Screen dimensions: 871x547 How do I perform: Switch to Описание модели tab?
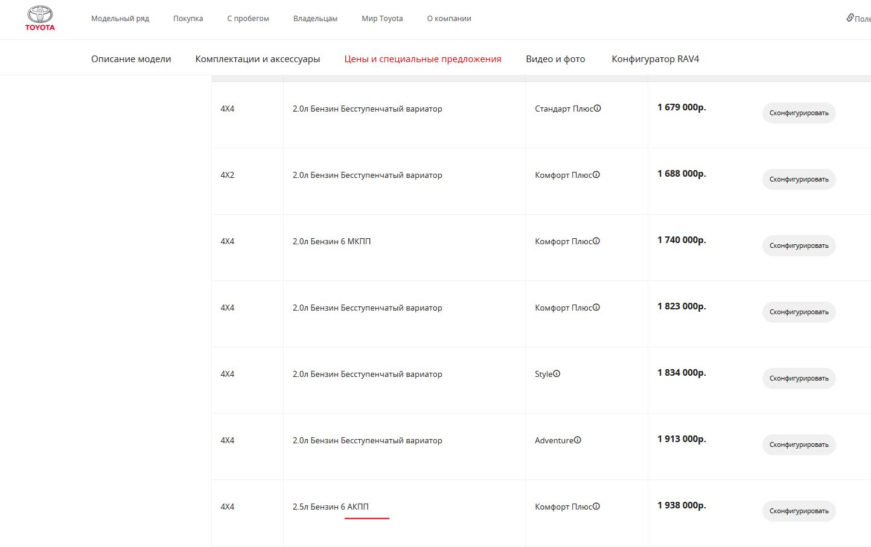[131, 59]
